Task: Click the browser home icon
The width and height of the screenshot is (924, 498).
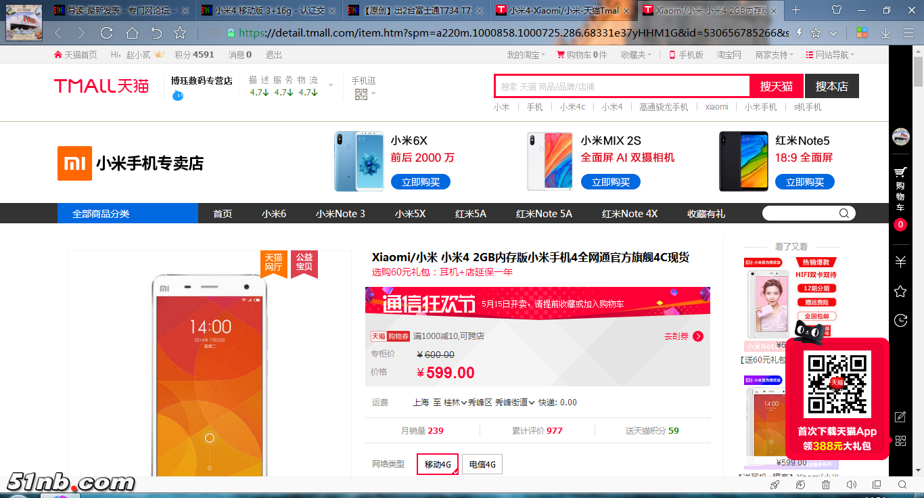Action: (x=132, y=33)
